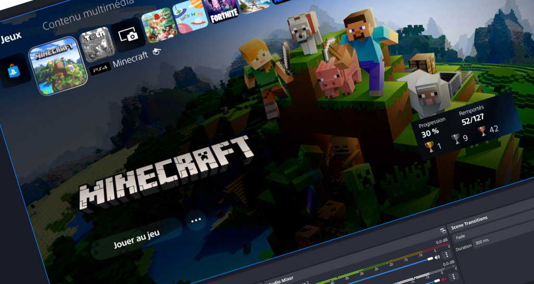Open the three-dot options button beside Jouer au jeu
The width and height of the screenshot is (534, 284).
pyautogui.click(x=196, y=220)
